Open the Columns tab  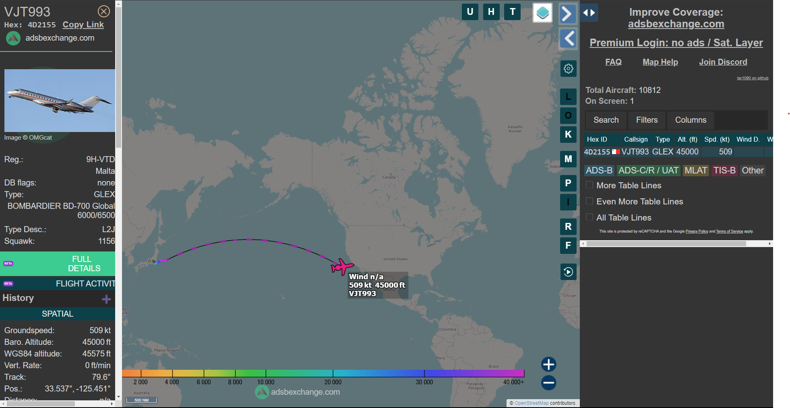point(691,120)
